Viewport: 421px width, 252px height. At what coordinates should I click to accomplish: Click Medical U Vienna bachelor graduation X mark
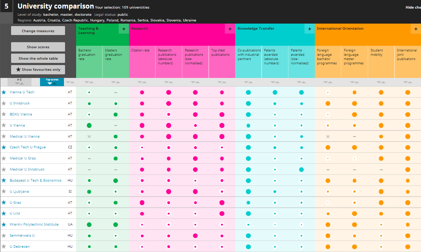pyautogui.click(x=89, y=137)
